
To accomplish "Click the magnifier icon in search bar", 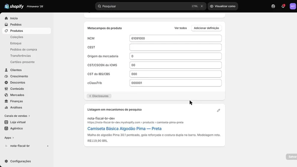I will coord(99,6).
